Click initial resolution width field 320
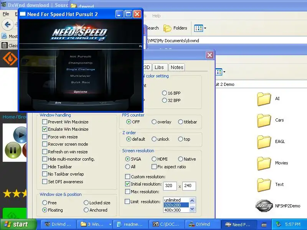 tap(170, 186)
